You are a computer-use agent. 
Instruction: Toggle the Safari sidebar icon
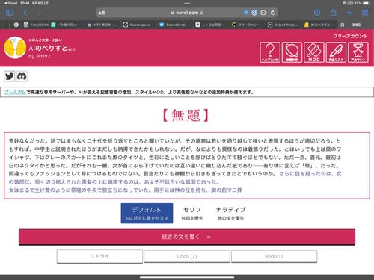[x=10, y=13]
